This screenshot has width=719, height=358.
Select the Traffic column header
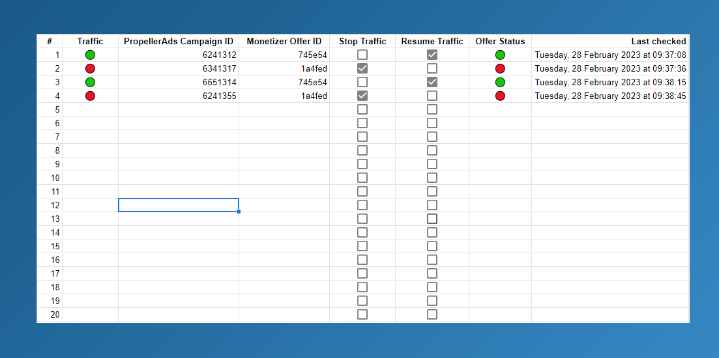tap(91, 41)
